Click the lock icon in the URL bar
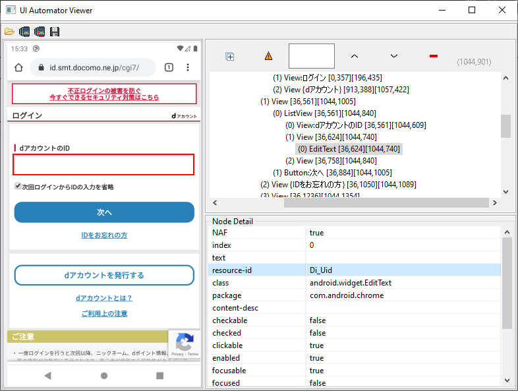 pyautogui.click(x=41, y=67)
